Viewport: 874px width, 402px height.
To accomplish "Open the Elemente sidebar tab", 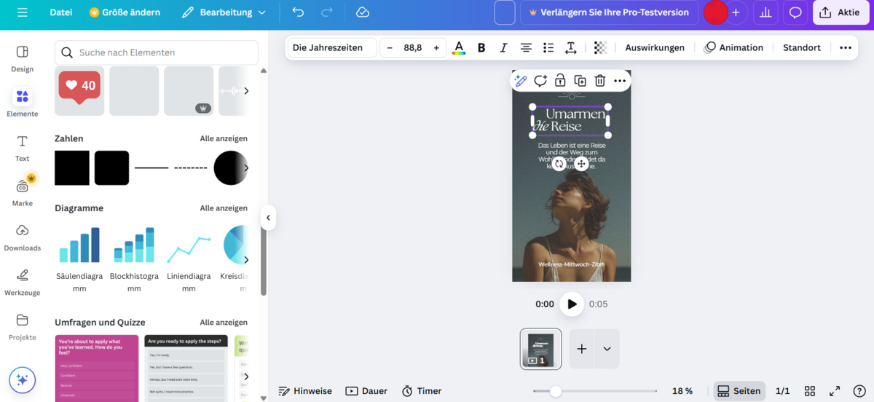I will (22, 103).
